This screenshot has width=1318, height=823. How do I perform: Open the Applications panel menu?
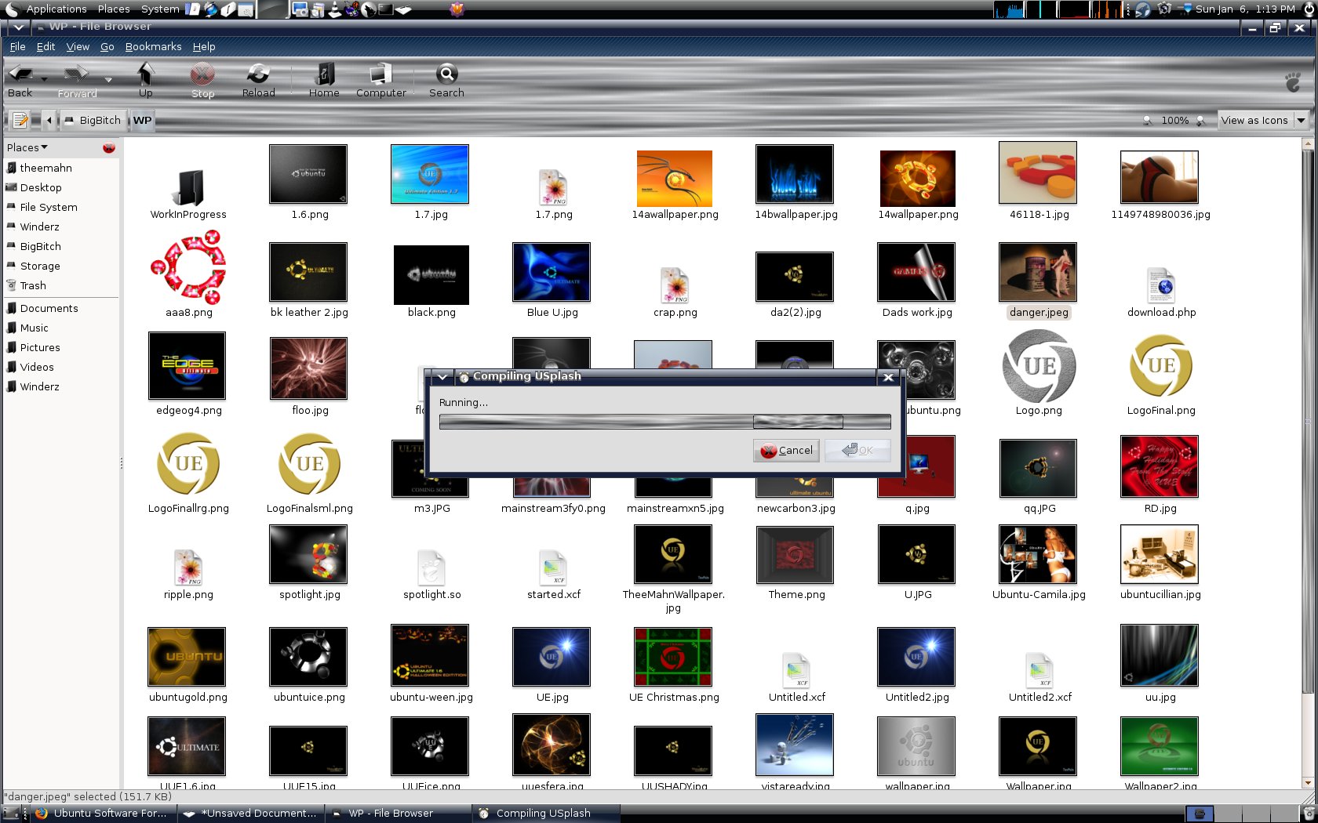pyautogui.click(x=56, y=9)
